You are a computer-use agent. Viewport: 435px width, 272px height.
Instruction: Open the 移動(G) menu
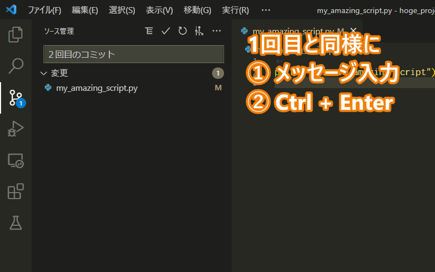coord(197,10)
